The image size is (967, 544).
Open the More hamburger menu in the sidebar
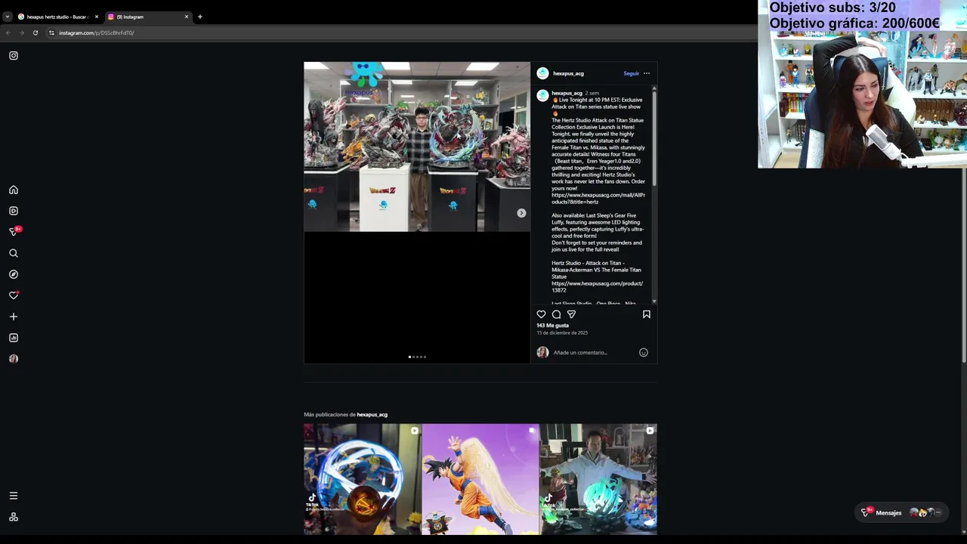pos(14,496)
